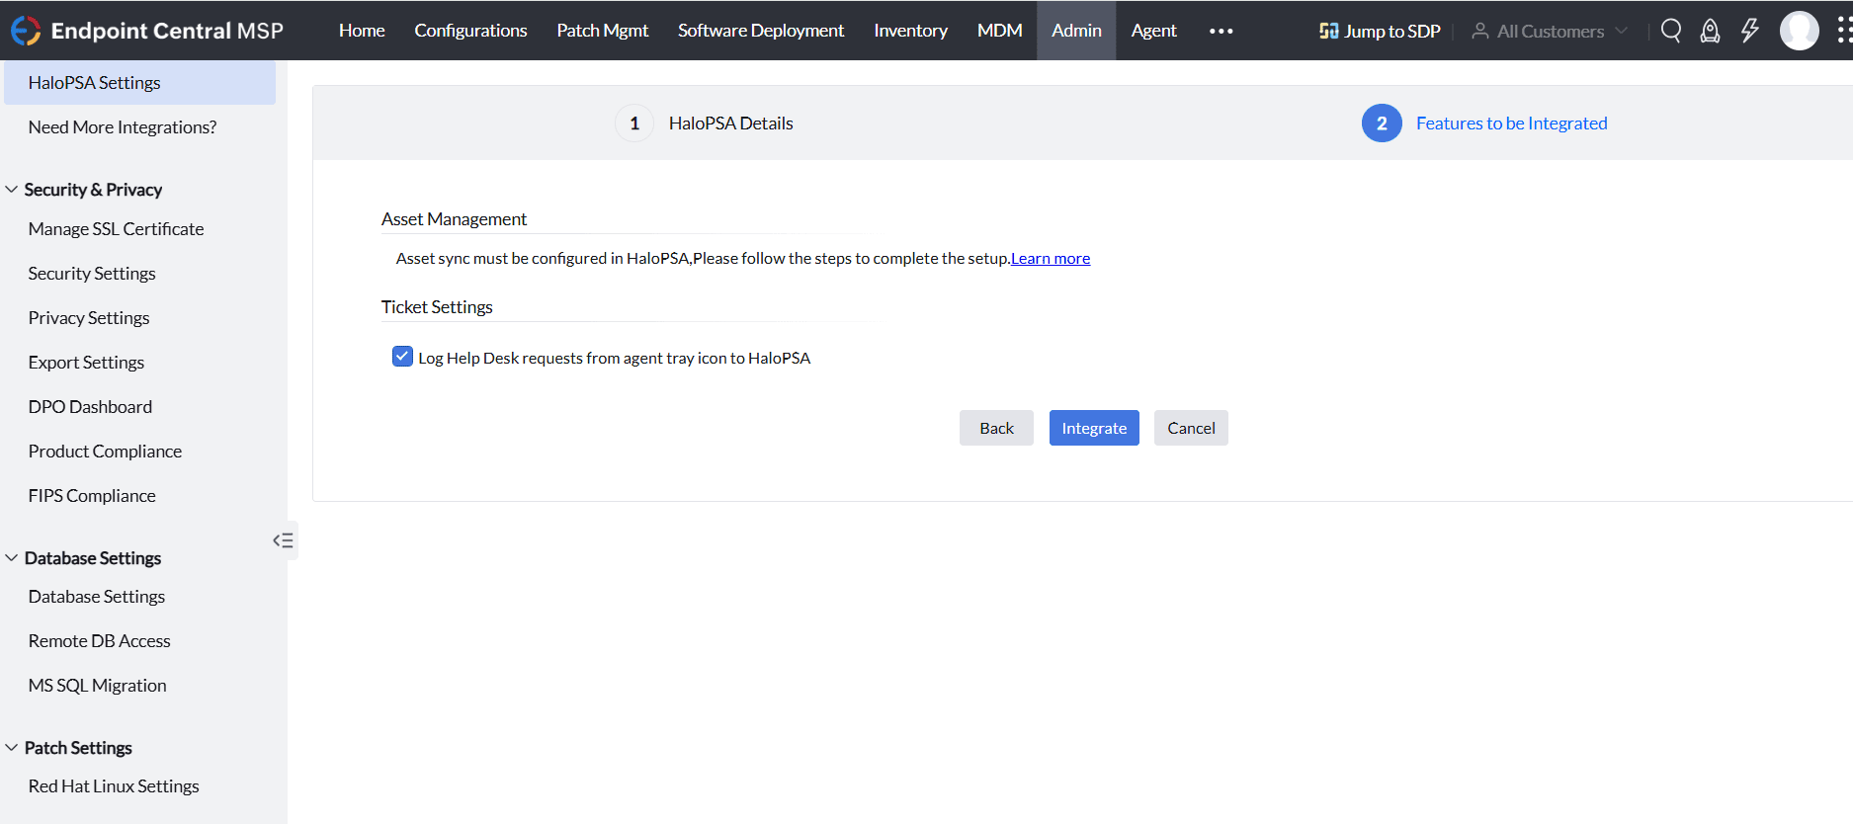
Task: Select the Inventory tab
Action: (x=910, y=31)
